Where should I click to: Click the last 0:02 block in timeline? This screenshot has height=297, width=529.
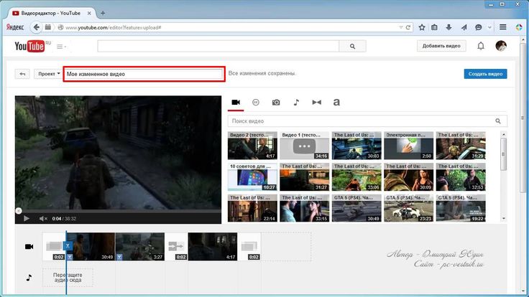pyautogui.click(x=249, y=247)
